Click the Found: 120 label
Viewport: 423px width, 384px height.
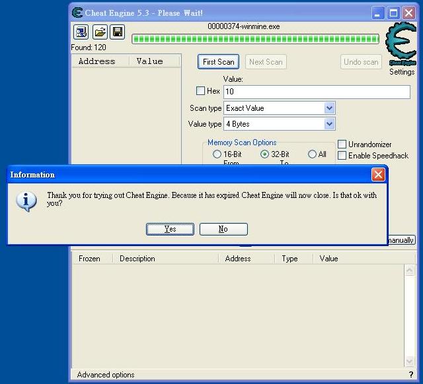(89, 48)
